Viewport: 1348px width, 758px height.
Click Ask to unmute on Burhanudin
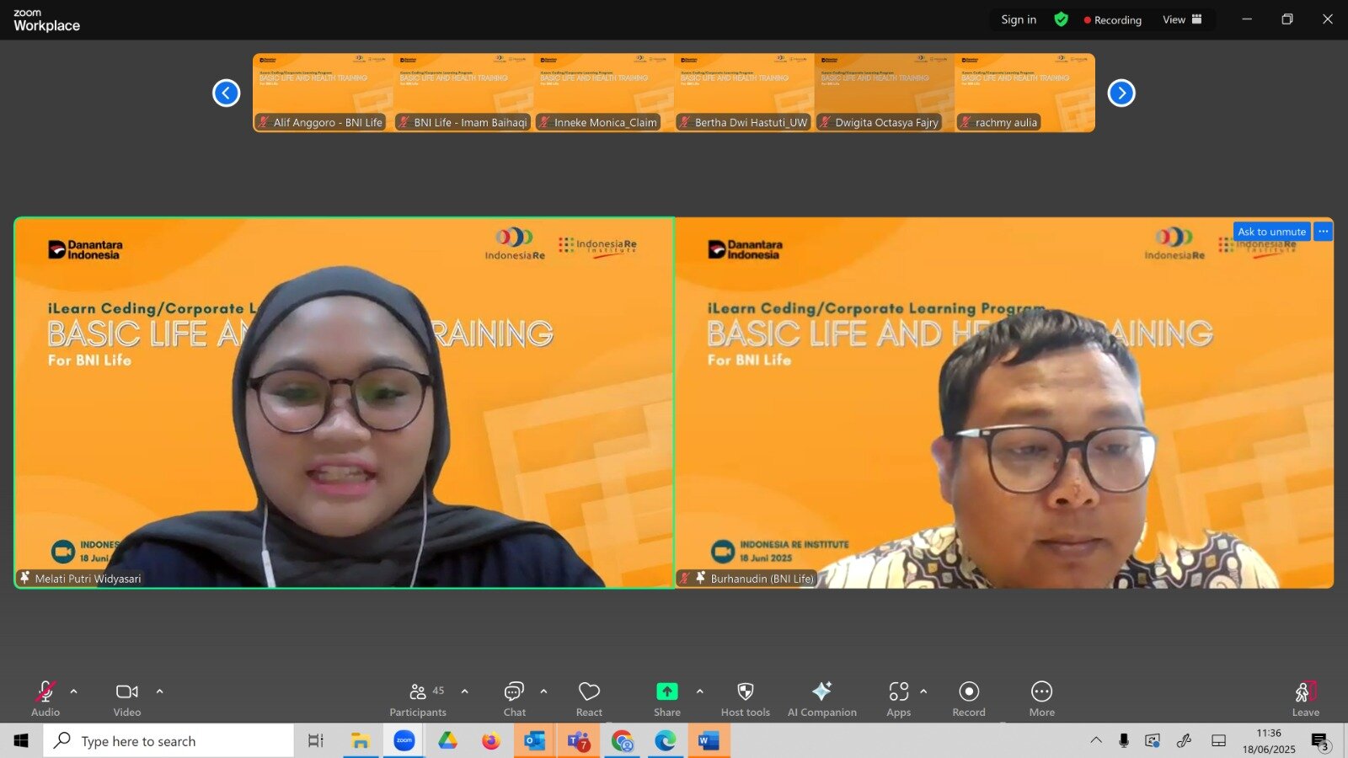[x=1271, y=232]
